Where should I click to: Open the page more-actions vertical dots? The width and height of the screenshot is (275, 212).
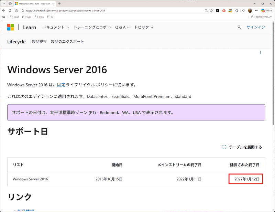coord(261,53)
